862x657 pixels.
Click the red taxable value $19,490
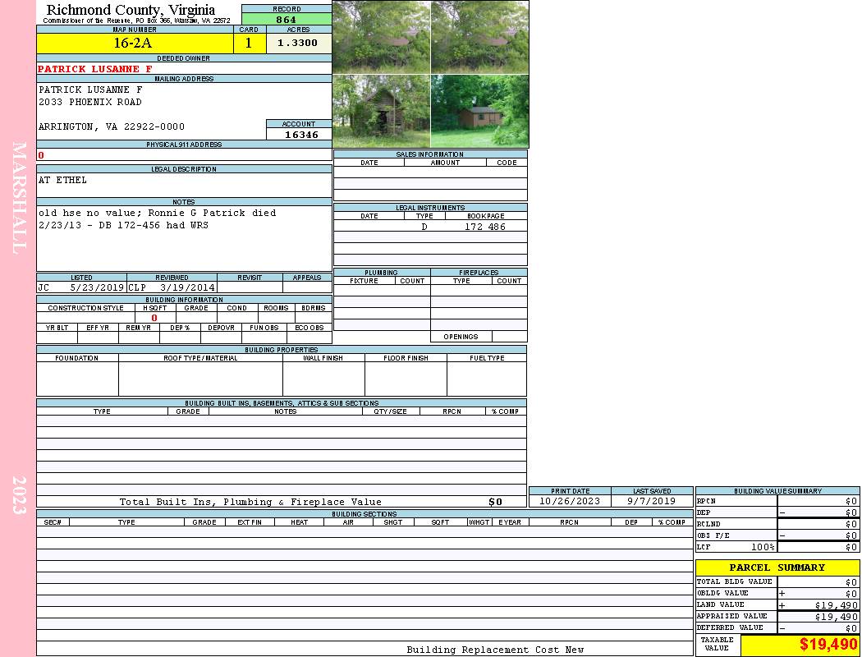point(828,645)
